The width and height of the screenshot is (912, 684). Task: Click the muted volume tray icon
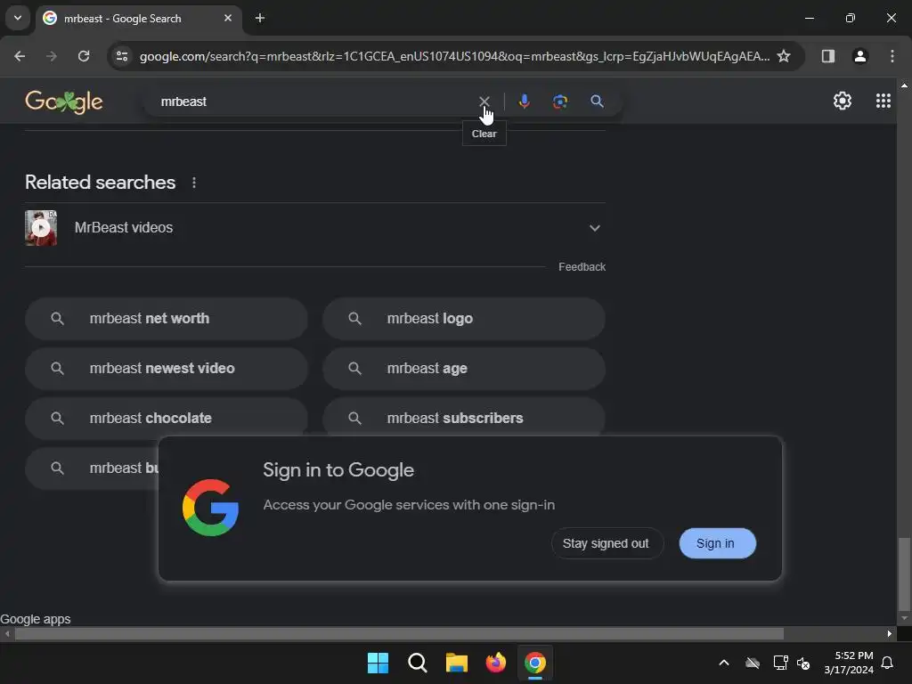coord(803,663)
